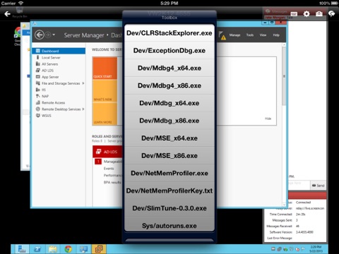
Task: Open the chat bubble icon in the top bar
Action: coord(332,14)
